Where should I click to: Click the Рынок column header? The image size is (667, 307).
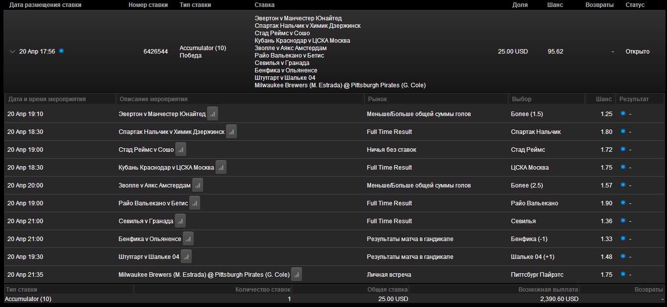pos(377,99)
